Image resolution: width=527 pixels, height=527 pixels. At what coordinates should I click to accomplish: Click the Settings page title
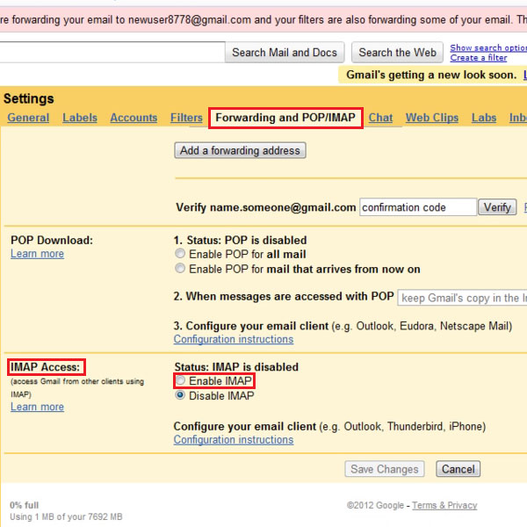[x=29, y=98]
